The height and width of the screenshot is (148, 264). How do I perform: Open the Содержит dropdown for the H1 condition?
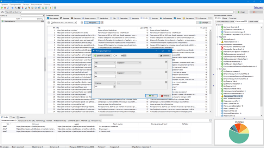[x=129, y=73]
